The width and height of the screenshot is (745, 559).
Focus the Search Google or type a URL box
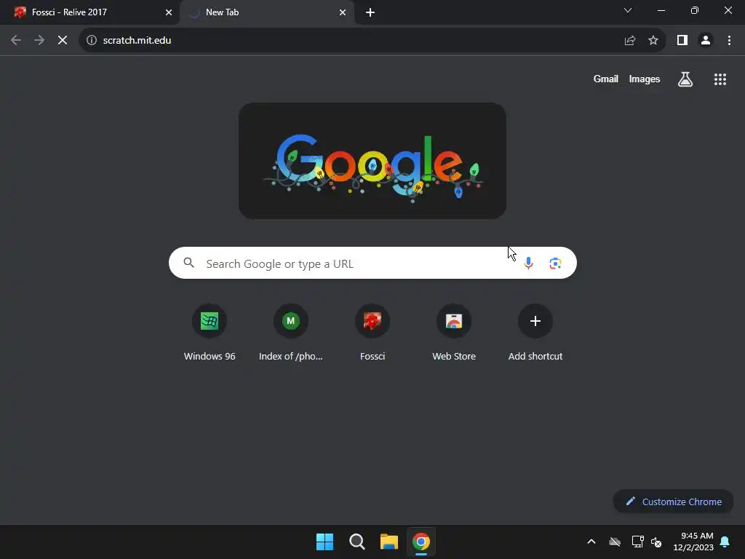tap(372, 263)
